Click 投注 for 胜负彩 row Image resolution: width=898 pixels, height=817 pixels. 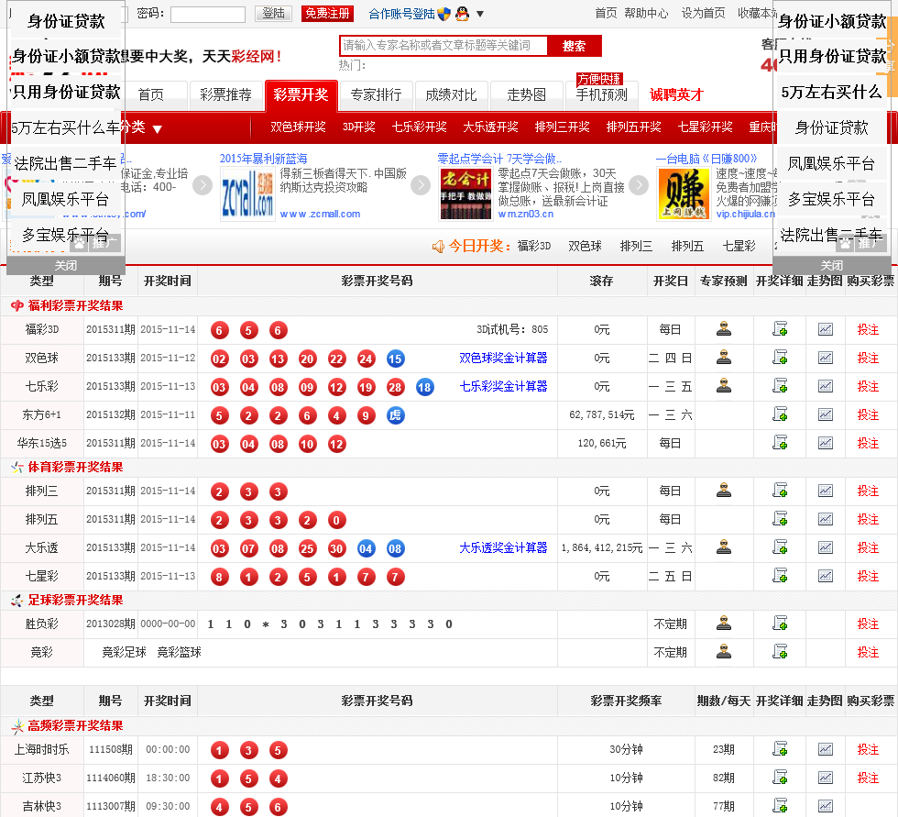868,624
